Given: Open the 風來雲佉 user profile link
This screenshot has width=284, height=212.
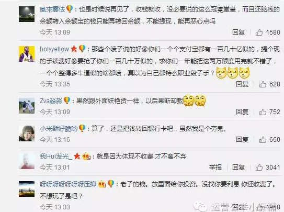Looking at the screenshot, I should pos(52,9).
